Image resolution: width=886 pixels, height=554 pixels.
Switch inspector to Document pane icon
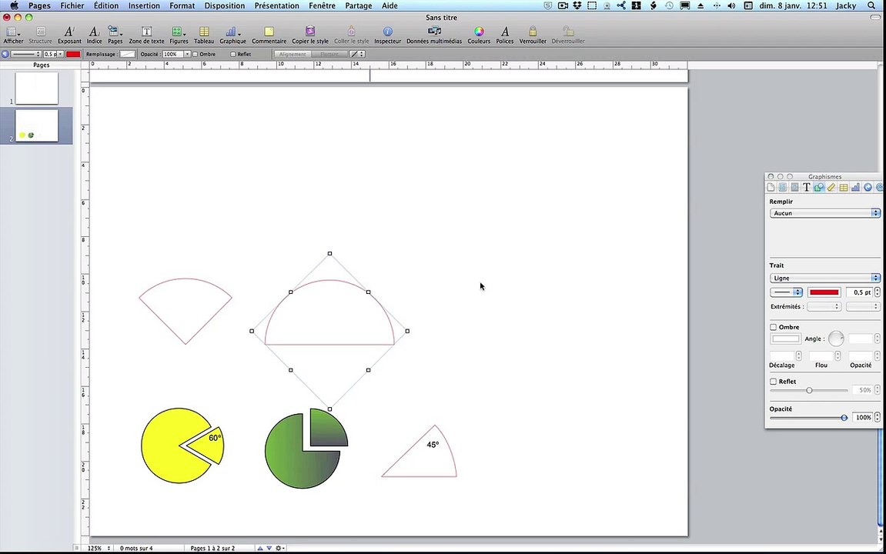click(x=771, y=188)
